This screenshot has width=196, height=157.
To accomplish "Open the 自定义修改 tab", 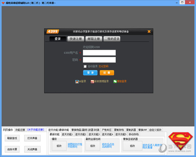I will 155,130.
